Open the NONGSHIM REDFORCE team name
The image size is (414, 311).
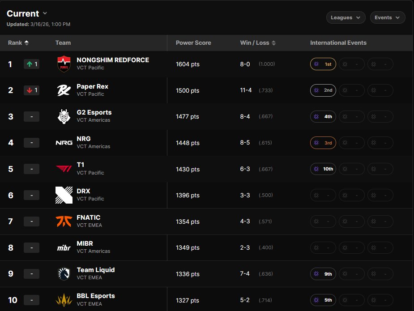113,60
